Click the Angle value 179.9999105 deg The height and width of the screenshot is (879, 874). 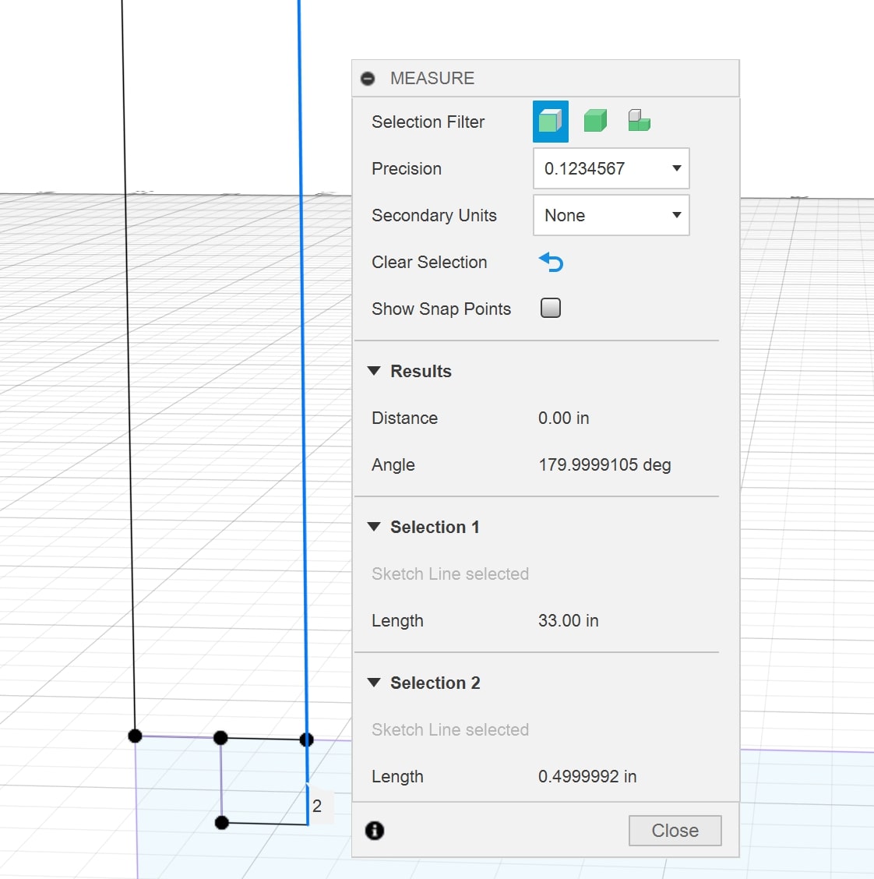604,465
